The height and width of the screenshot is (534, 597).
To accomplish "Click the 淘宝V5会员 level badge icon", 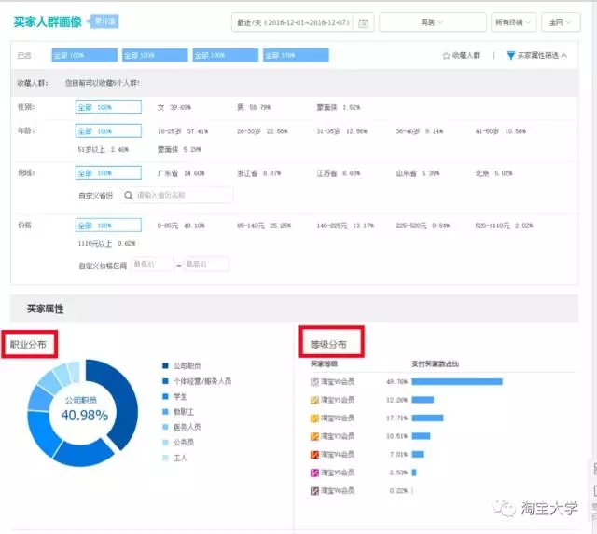I will click(314, 472).
